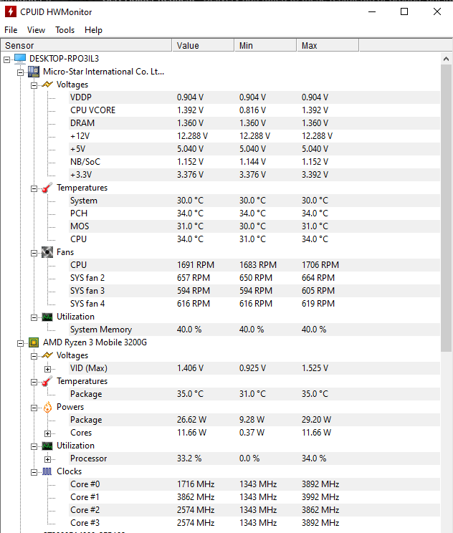This screenshot has width=453, height=533.
Task: Select the MOS temperature row
Action: [x=254, y=226]
